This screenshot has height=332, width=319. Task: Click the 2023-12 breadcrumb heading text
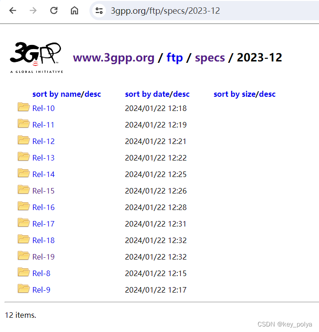click(x=259, y=57)
